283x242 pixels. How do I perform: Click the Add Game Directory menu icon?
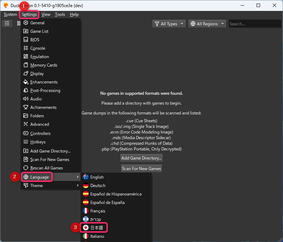click(26, 151)
